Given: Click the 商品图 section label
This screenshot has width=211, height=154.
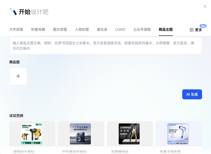Looking at the screenshot, I should coord(15,62).
